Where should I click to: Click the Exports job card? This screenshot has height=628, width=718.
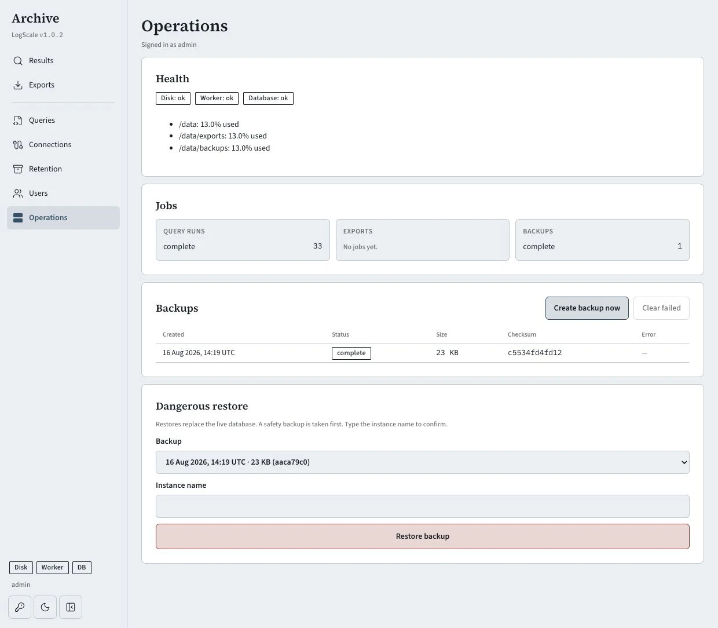[x=423, y=240]
